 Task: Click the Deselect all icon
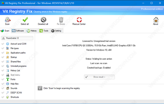coord(43,20)
